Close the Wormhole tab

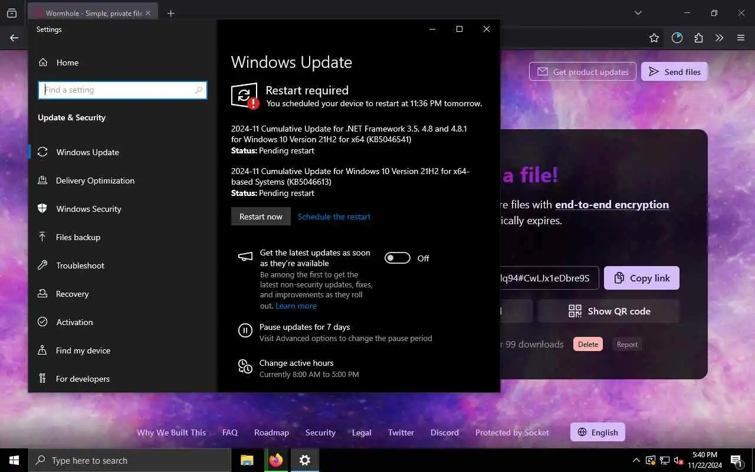click(x=147, y=13)
